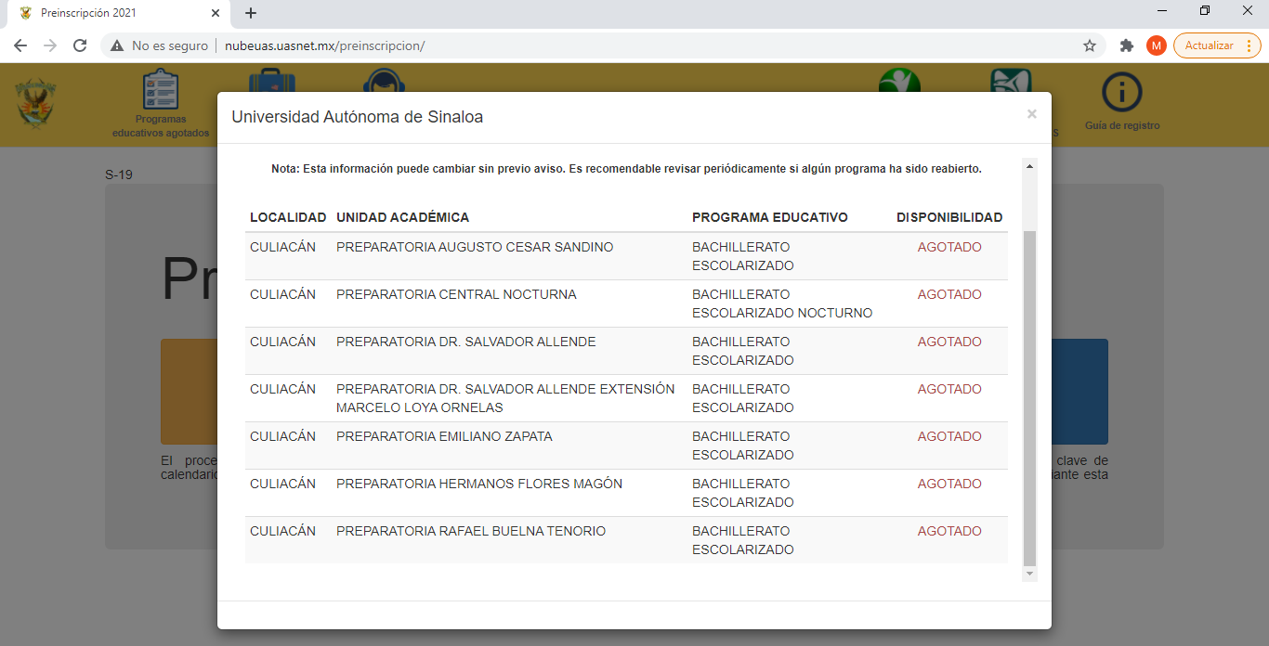Click the headset support icon in header
Viewport: 1269px width, 646px height.
coord(385,81)
